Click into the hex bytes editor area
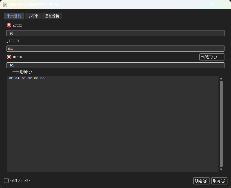Image resolution: width=231 pixels, height=188 pixels. (113, 124)
